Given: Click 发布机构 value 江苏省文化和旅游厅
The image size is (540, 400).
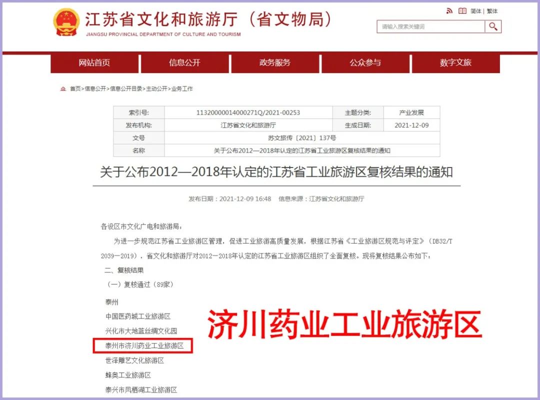Looking at the screenshot, I should tap(248, 125).
